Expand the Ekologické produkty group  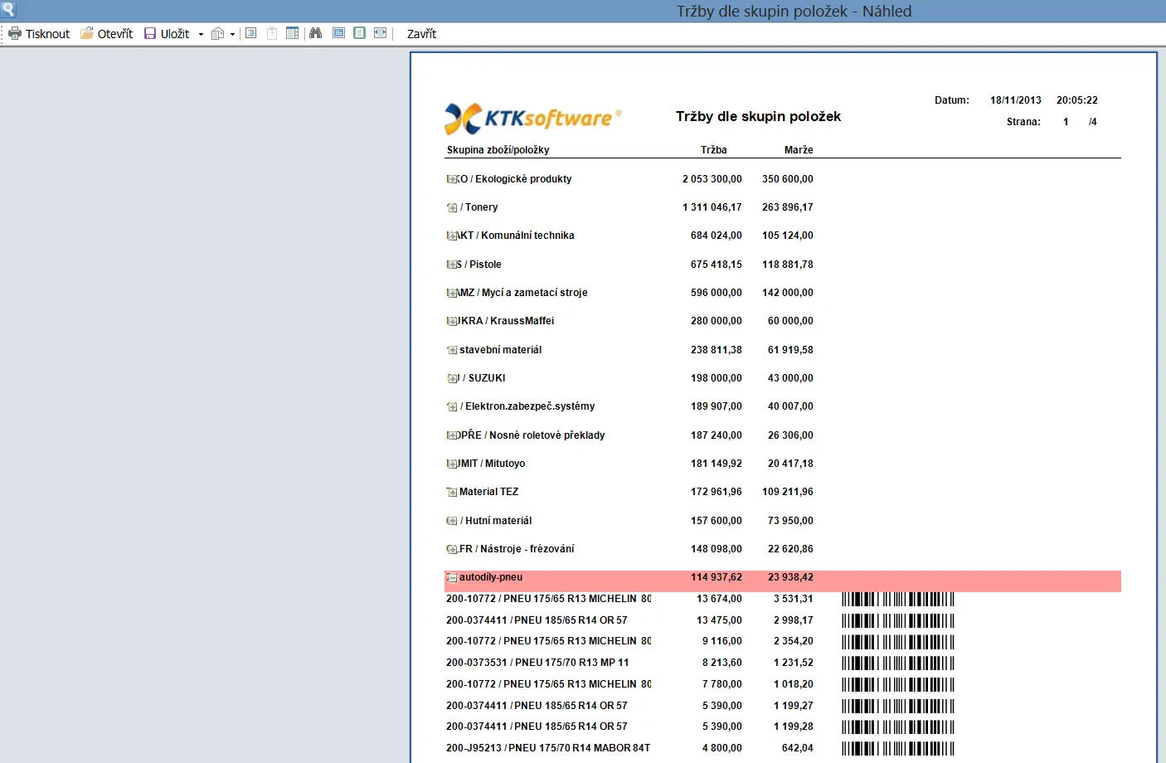[452, 179]
